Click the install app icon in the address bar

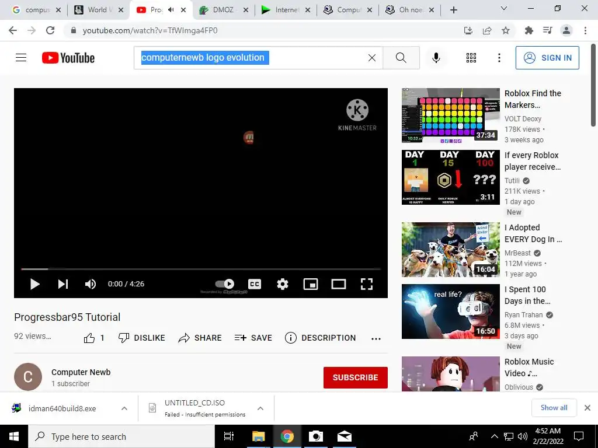pos(468,30)
